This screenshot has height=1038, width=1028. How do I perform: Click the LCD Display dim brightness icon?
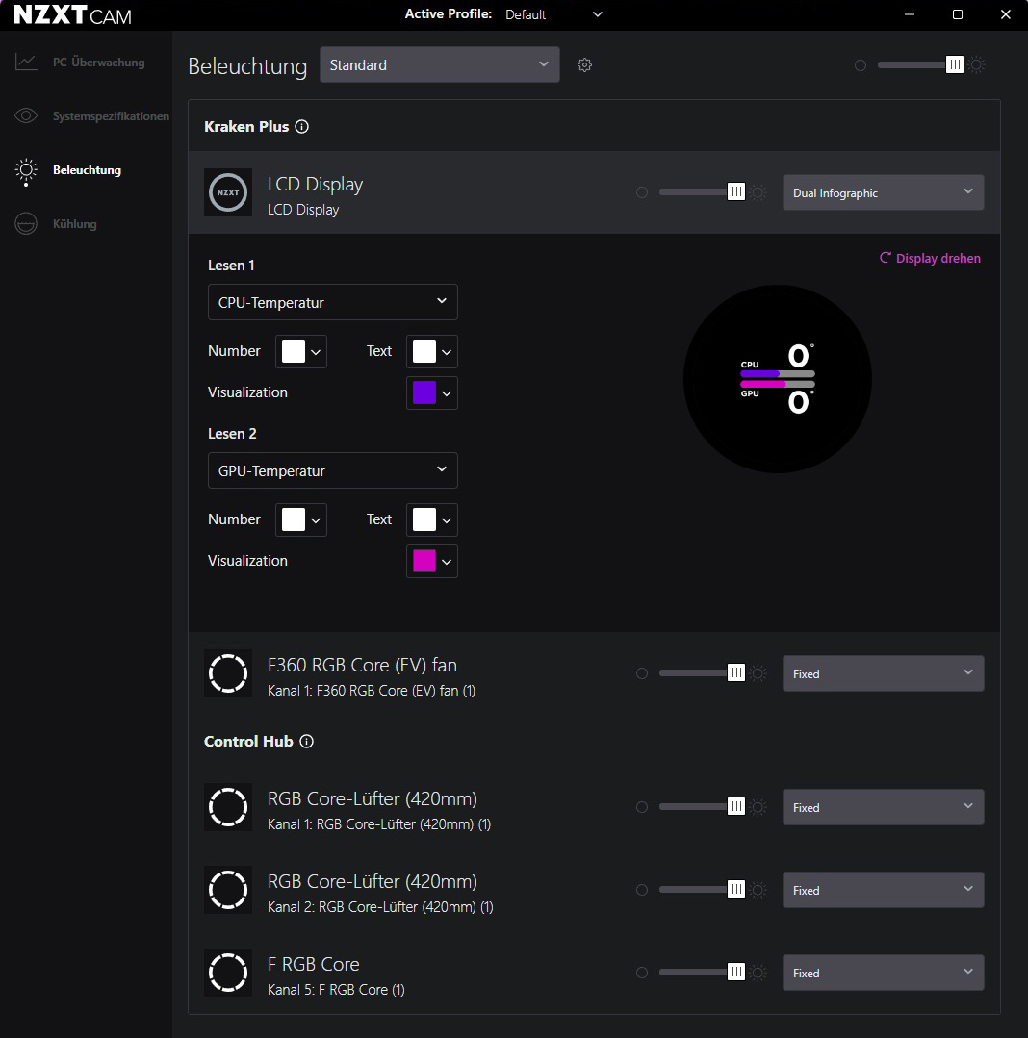642,192
